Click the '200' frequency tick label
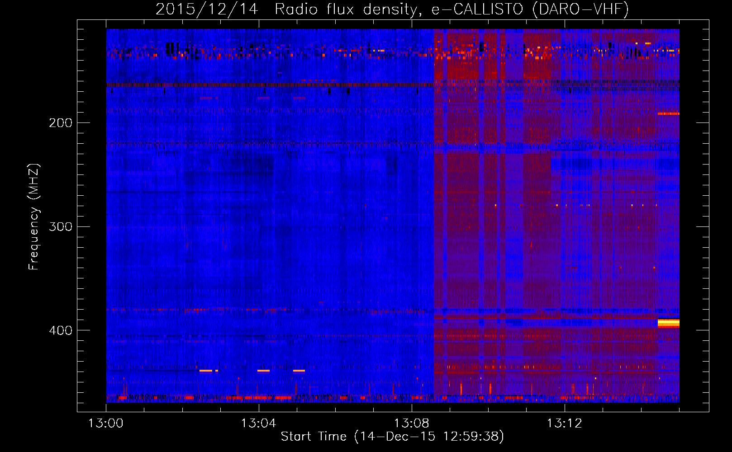The height and width of the screenshot is (452, 732). [61, 123]
